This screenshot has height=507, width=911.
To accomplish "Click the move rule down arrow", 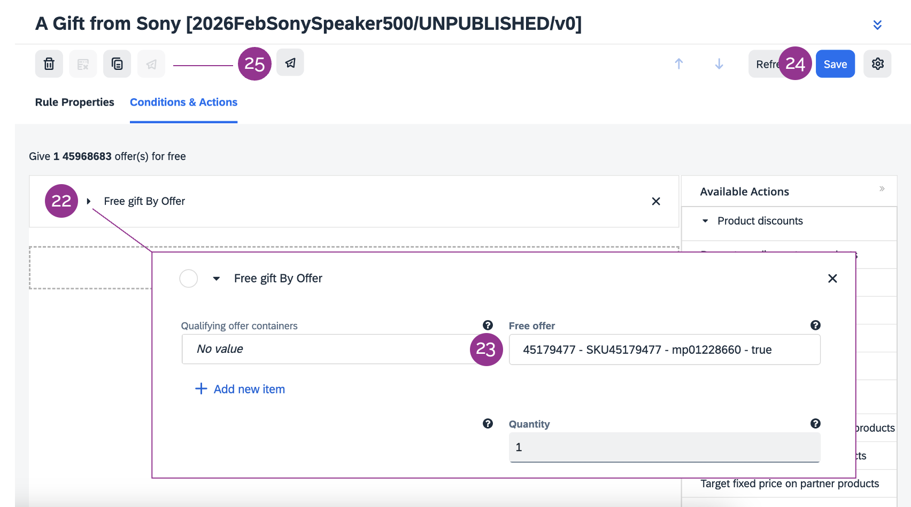I will pyautogui.click(x=719, y=64).
